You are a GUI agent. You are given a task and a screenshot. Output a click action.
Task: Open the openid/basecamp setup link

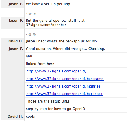[65, 79]
